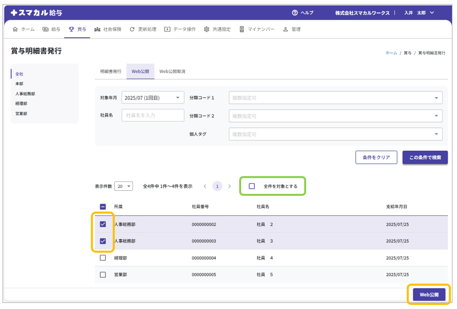This screenshot has height=309, width=457.
Task: Select 人事総務部 in the department sidebar
Action: click(x=25, y=94)
